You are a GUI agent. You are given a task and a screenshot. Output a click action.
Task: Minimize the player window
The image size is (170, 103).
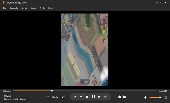(x=157, y=3)
